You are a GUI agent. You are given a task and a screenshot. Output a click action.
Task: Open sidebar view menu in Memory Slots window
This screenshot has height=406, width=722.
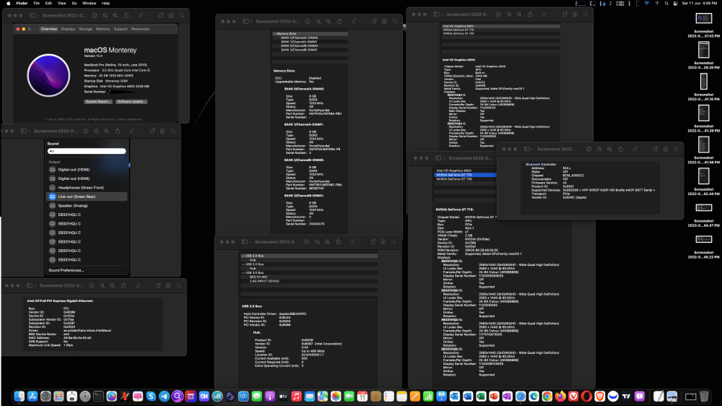(247, 21)
